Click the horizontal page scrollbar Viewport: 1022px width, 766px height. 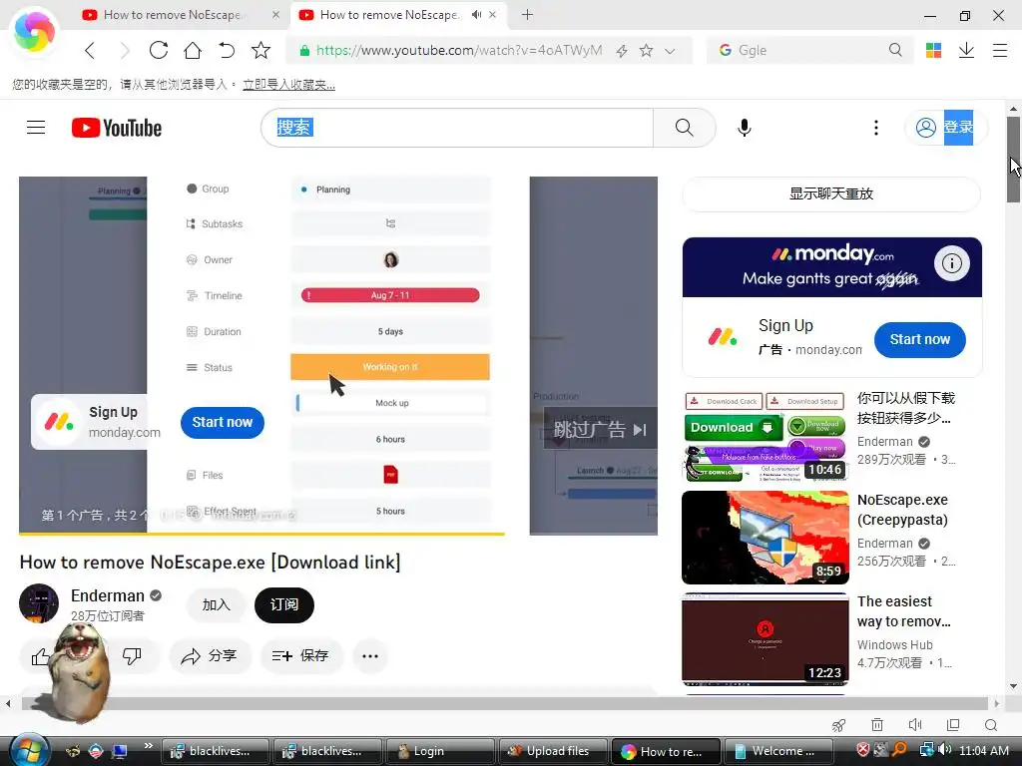(x=504, y=703)
